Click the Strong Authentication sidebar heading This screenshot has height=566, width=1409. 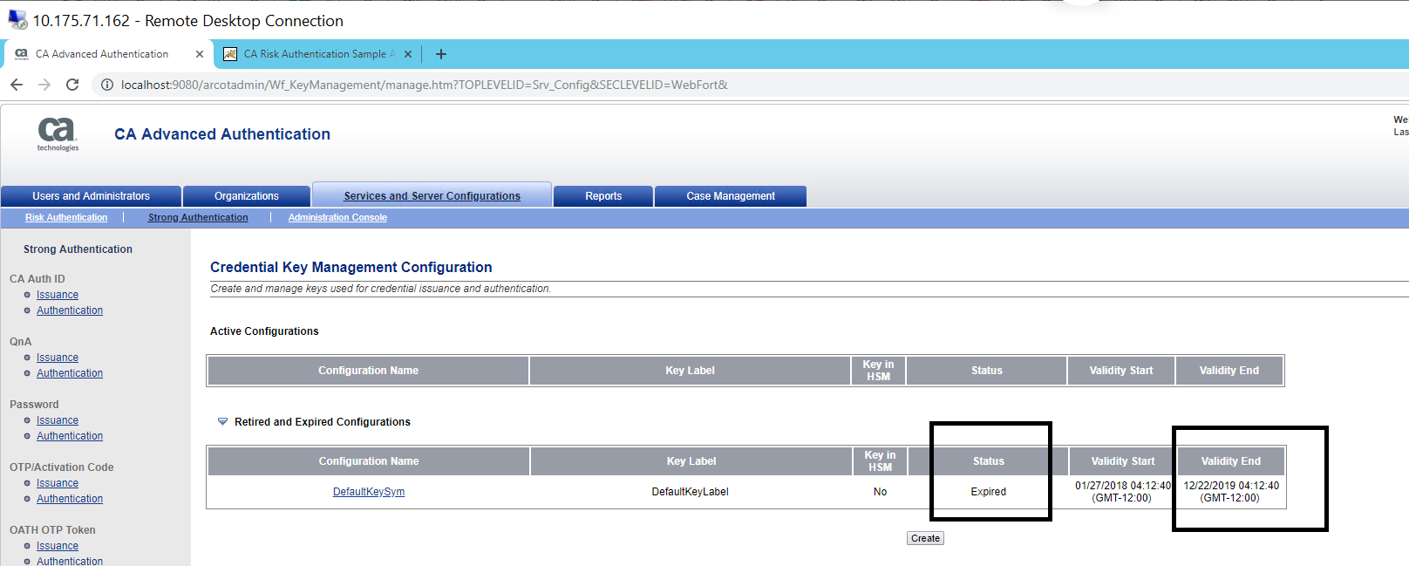point(78,249)
